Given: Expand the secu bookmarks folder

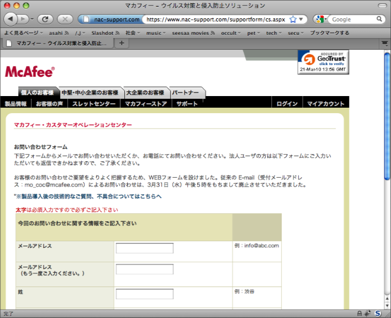Looking at the screenshot, I should point(296,33).
